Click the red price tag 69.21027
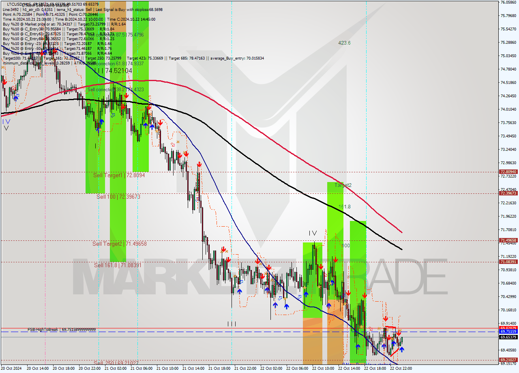Screen dimensions: 519x373 click(508, 360)
